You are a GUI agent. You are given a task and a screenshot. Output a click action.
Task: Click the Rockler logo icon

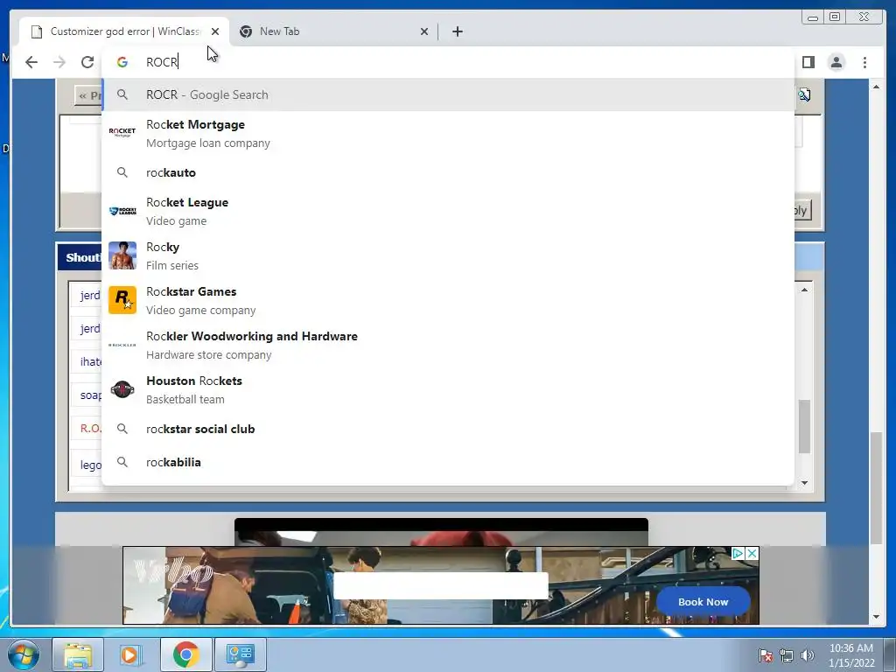(122, 345)
